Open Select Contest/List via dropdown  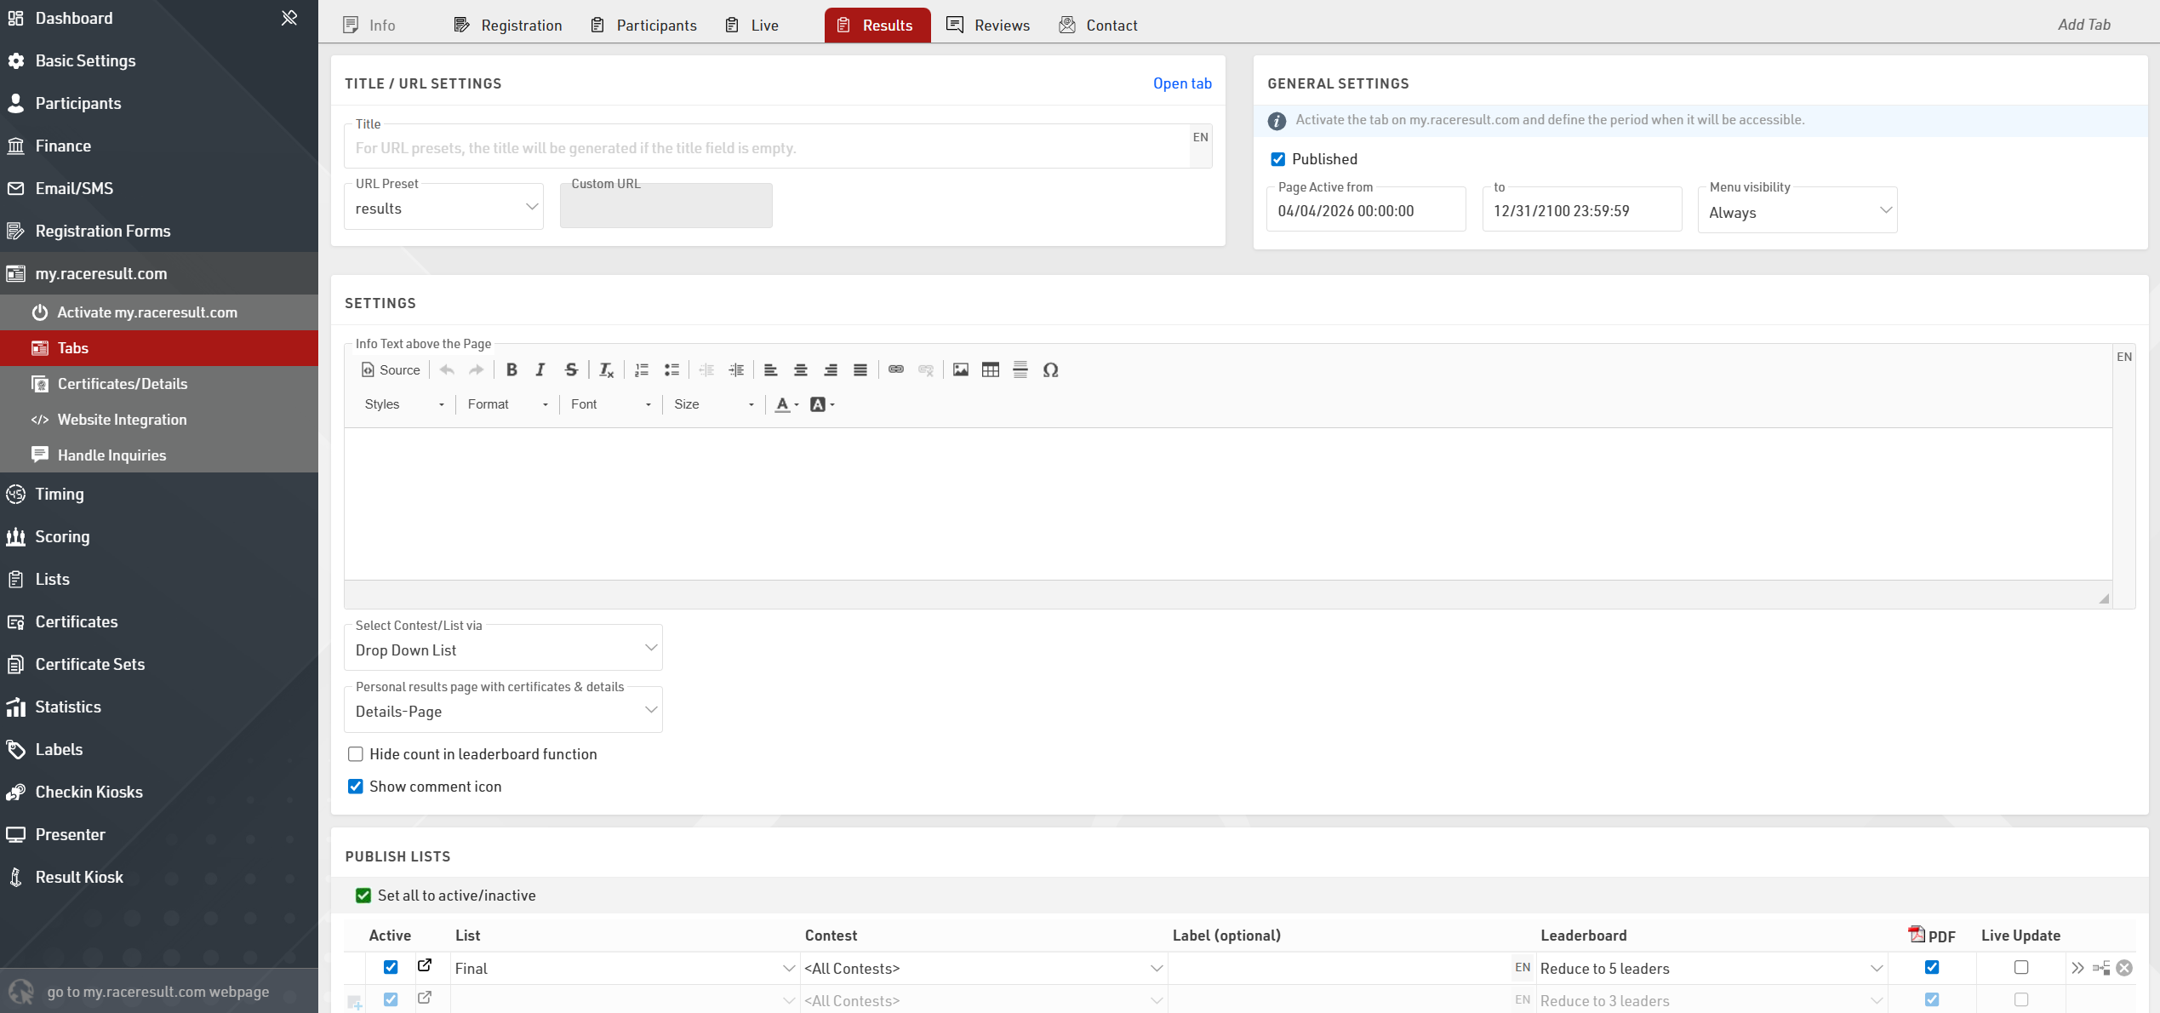tap(503, 650)
